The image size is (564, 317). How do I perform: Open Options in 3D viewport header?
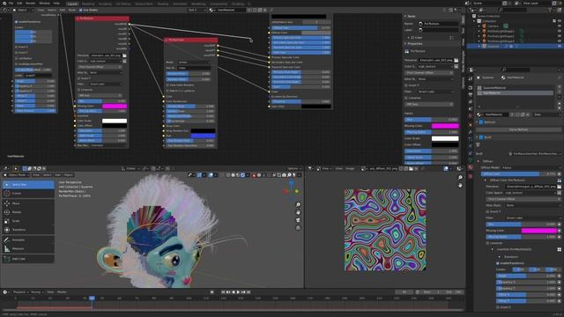point(293,168)
